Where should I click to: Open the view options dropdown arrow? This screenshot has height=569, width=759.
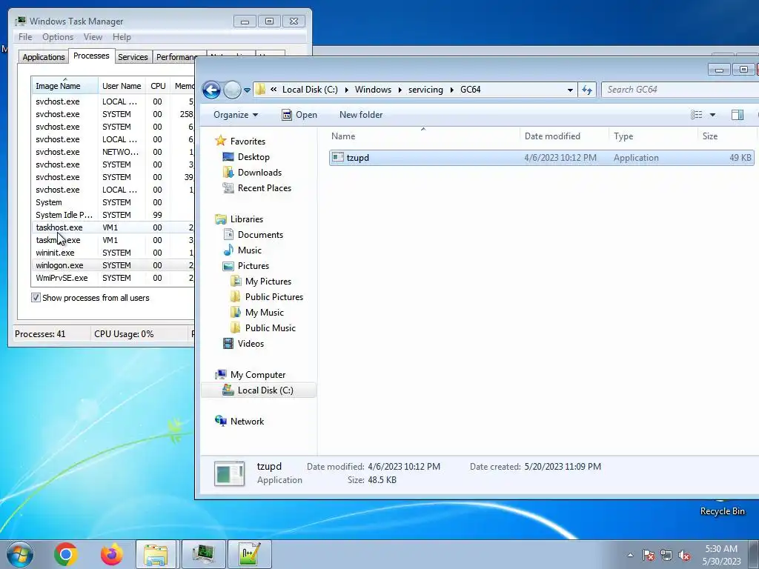[712, 115]
